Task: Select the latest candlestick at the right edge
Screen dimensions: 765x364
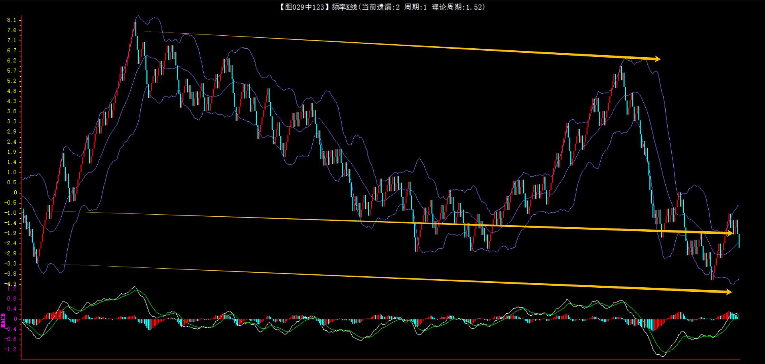Action: [739, 240]
